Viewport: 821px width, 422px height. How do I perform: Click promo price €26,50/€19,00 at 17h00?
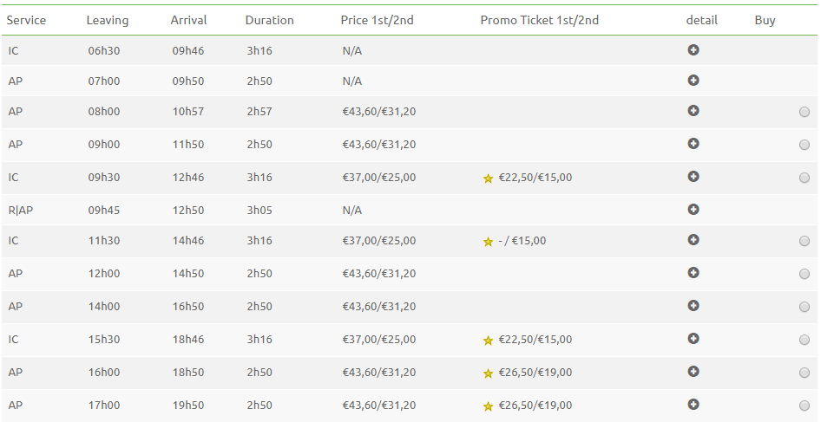pyautogui.click(x=535, y=406)
